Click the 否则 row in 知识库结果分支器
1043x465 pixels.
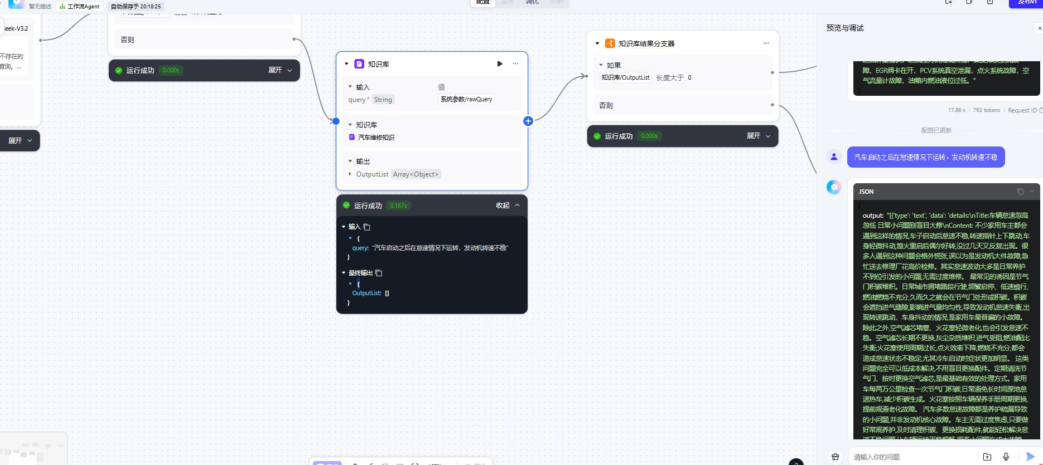(x=682, y=105)
